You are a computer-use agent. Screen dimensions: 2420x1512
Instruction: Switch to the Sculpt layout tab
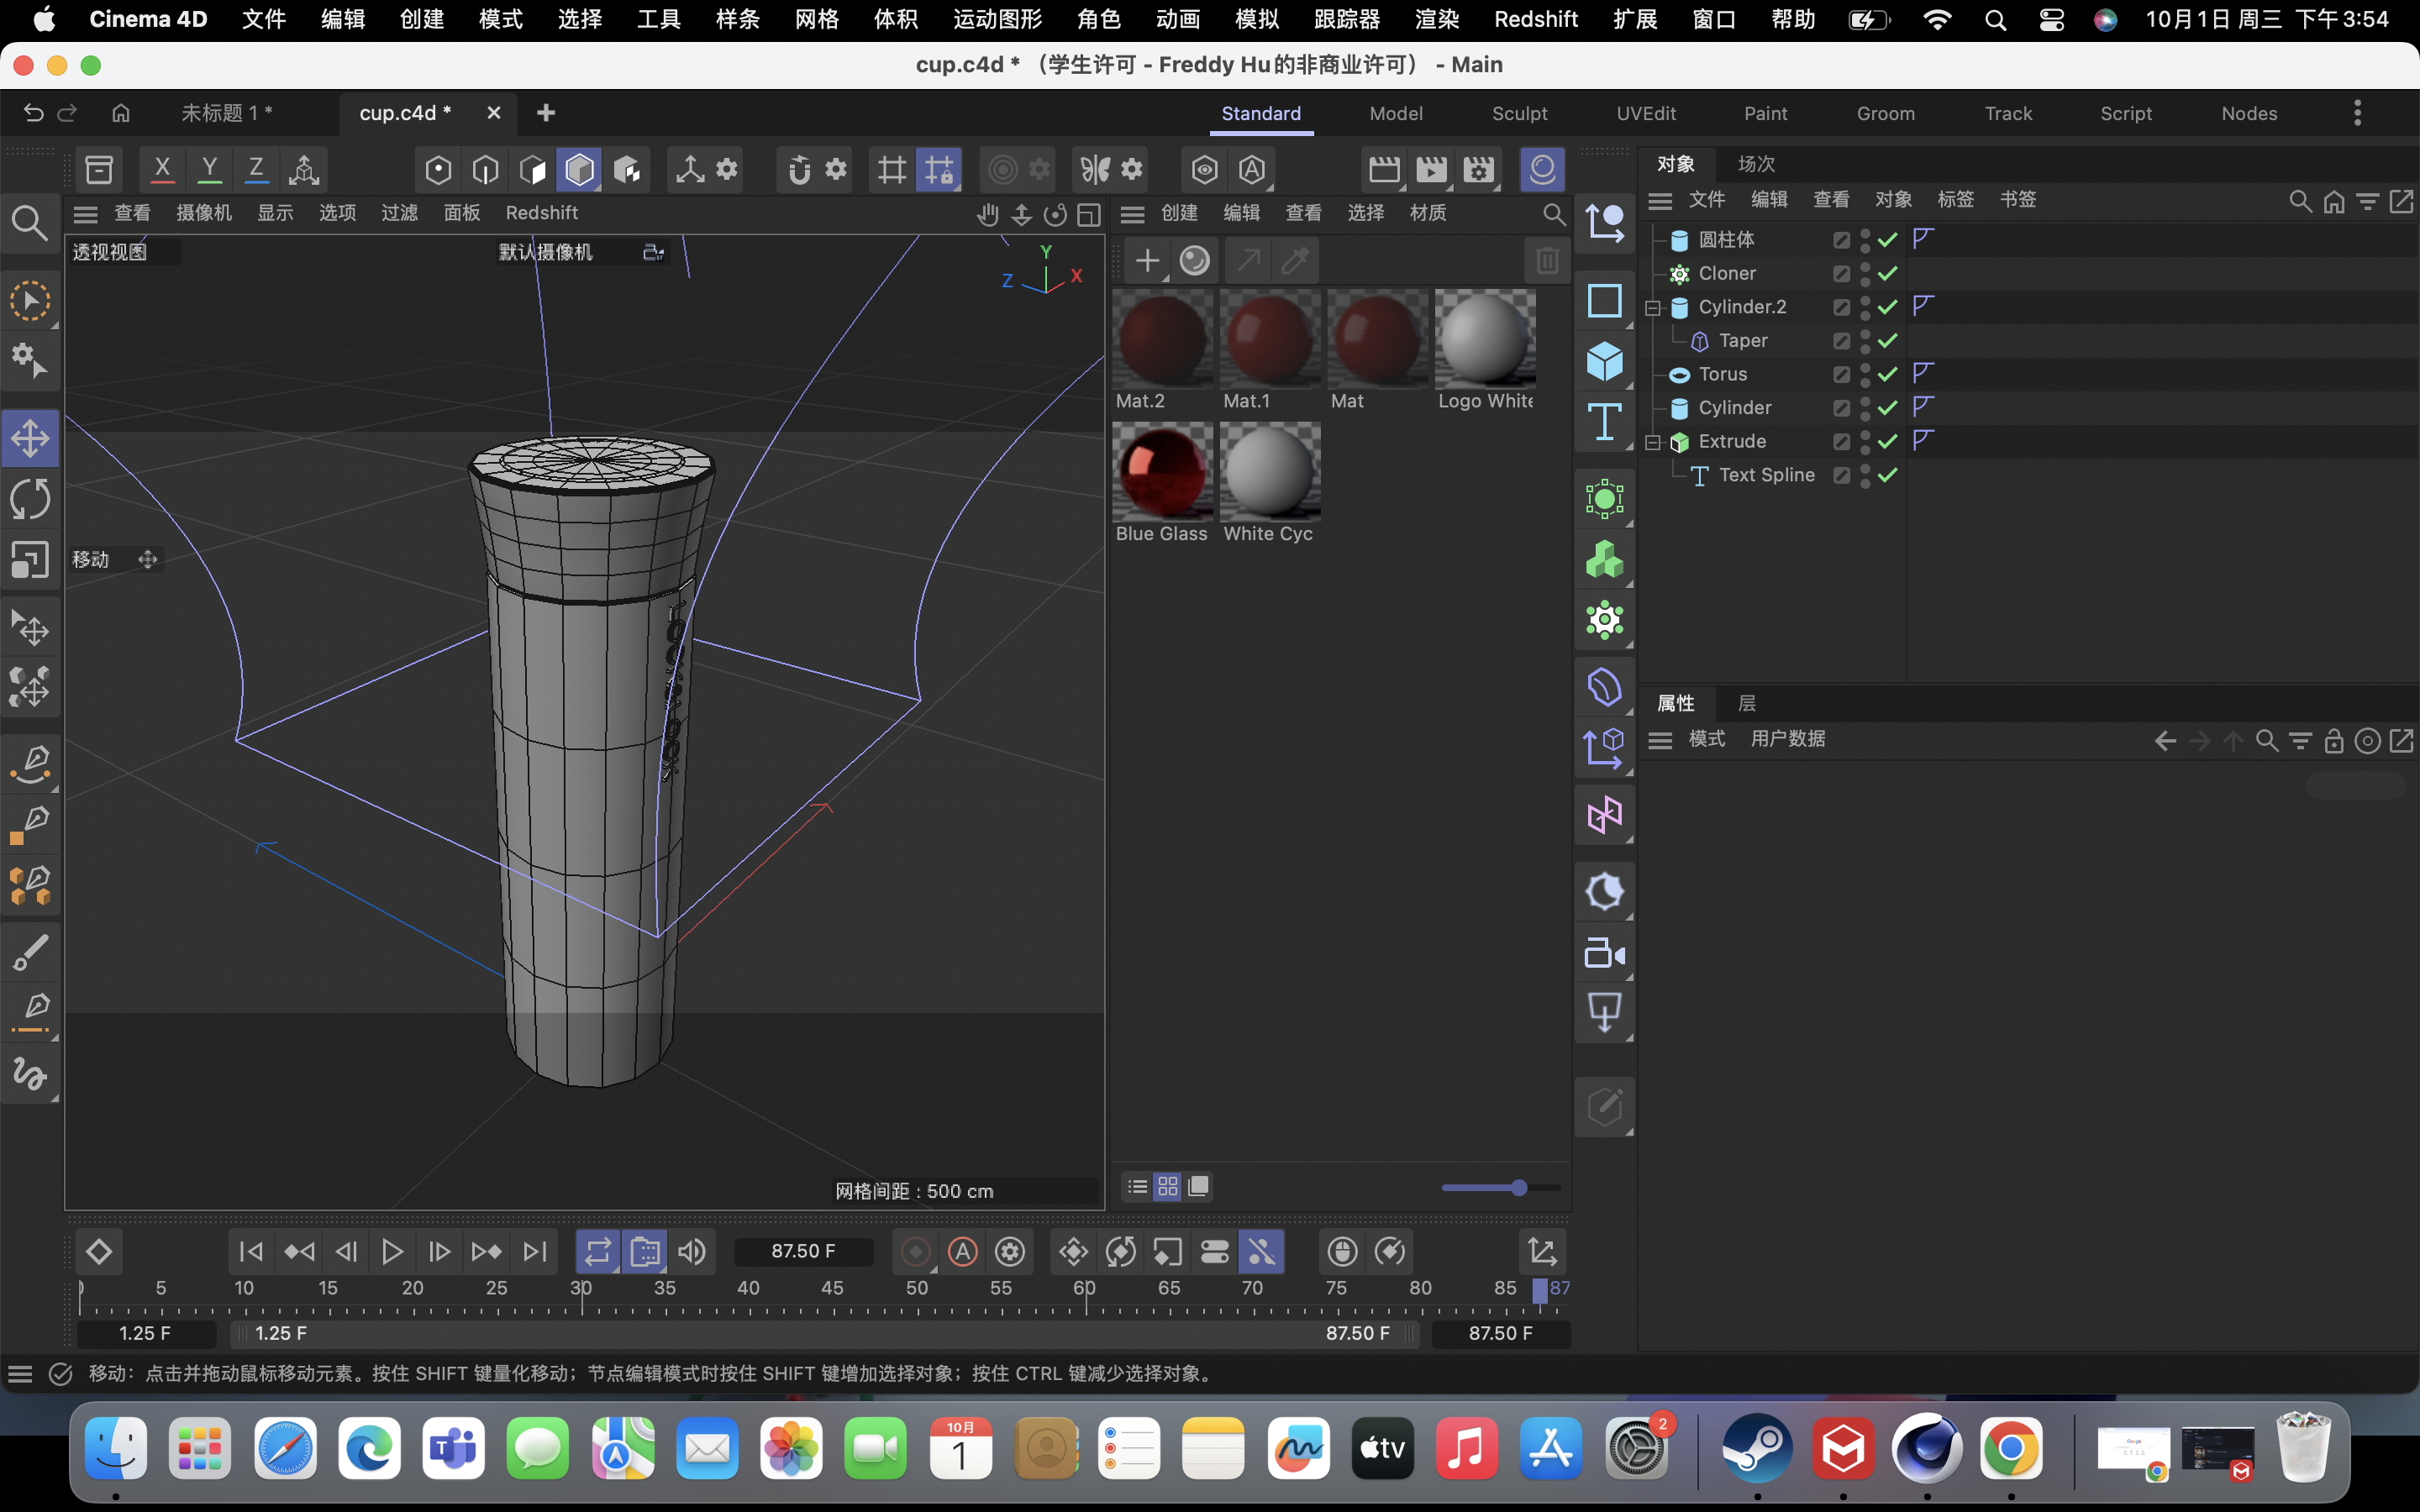tap(1519, 113)
